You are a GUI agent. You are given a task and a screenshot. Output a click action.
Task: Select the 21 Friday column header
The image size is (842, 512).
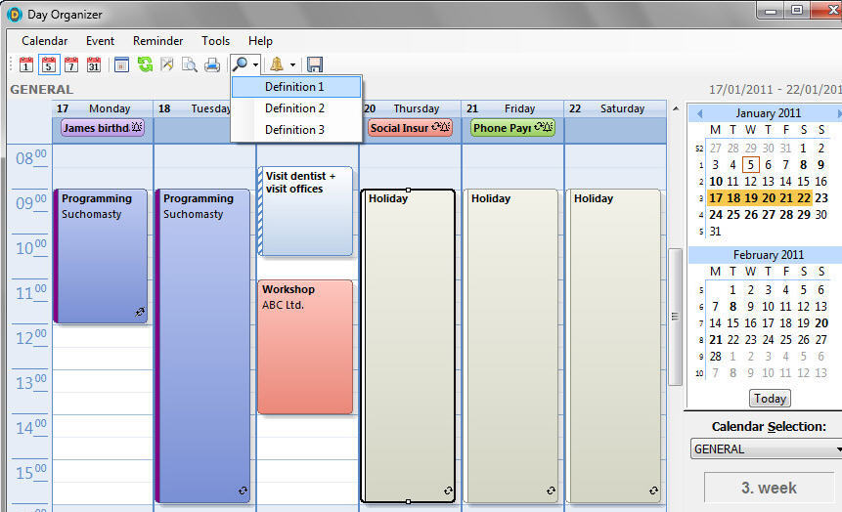tap(512, 108)
